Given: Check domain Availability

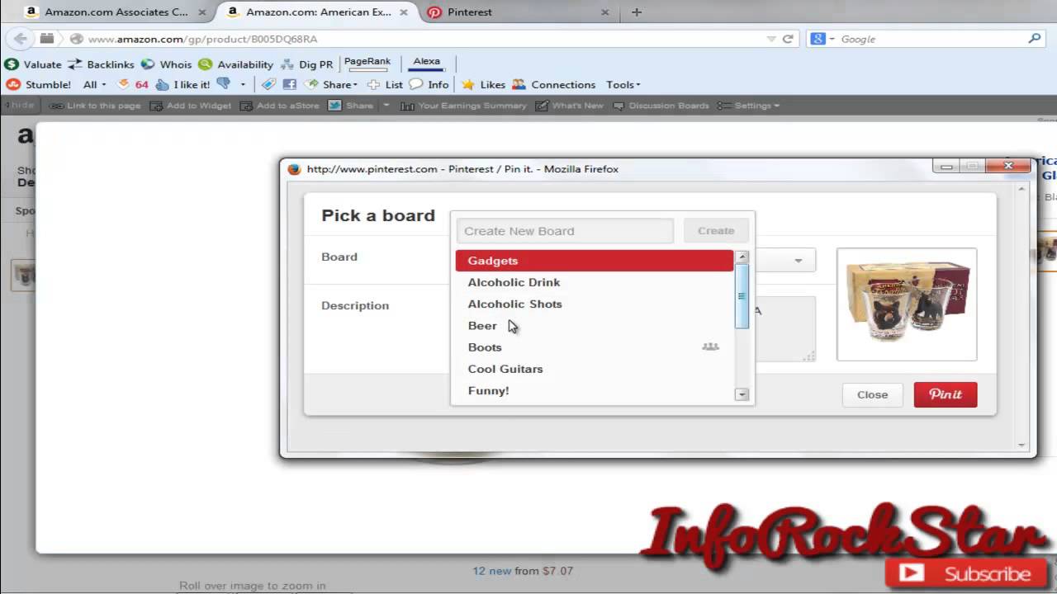Looking at the screenshot, I should (235, 64).
